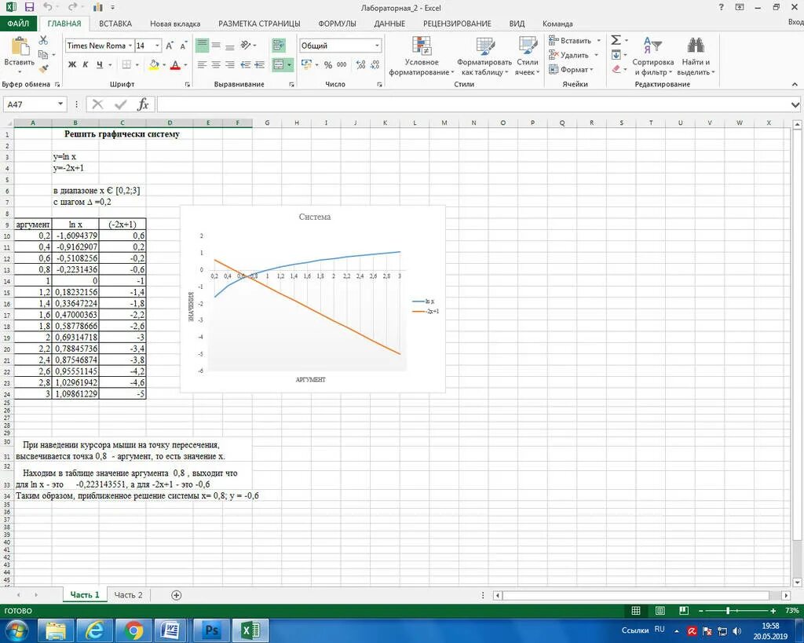Expand the Name Box A47 dropdown

(60, 104)
